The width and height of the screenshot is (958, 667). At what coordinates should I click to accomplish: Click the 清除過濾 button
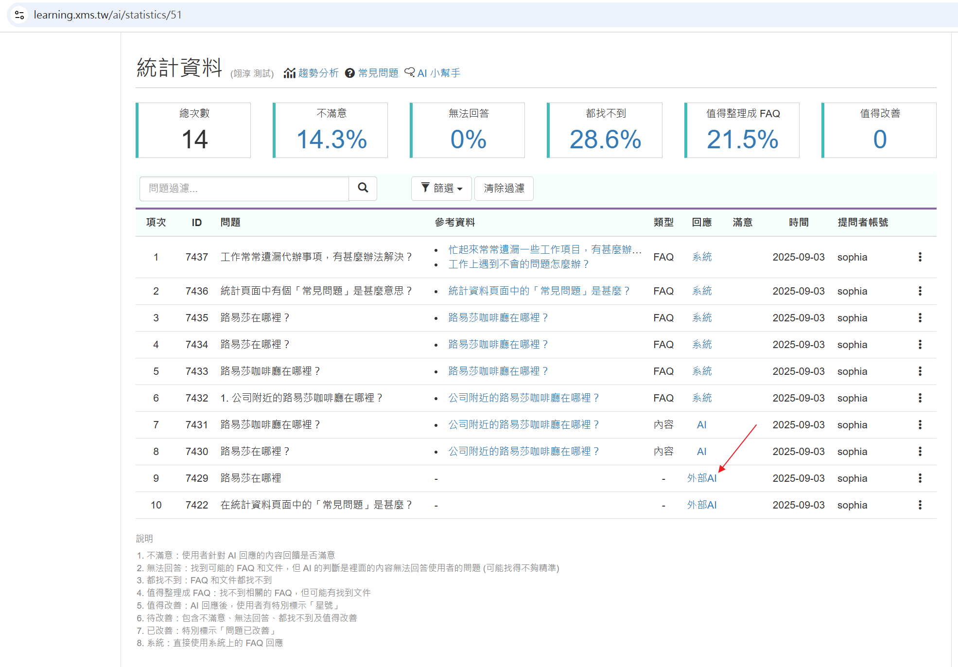504,188
